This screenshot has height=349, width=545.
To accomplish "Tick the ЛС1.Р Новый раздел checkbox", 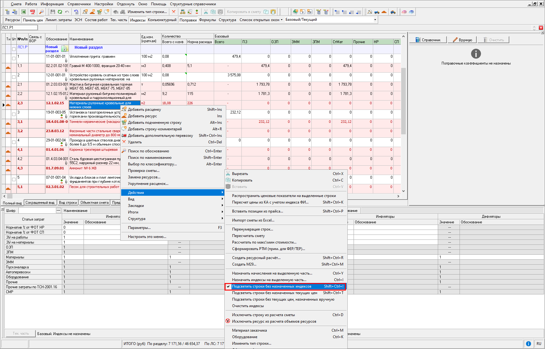I will 14,49.
